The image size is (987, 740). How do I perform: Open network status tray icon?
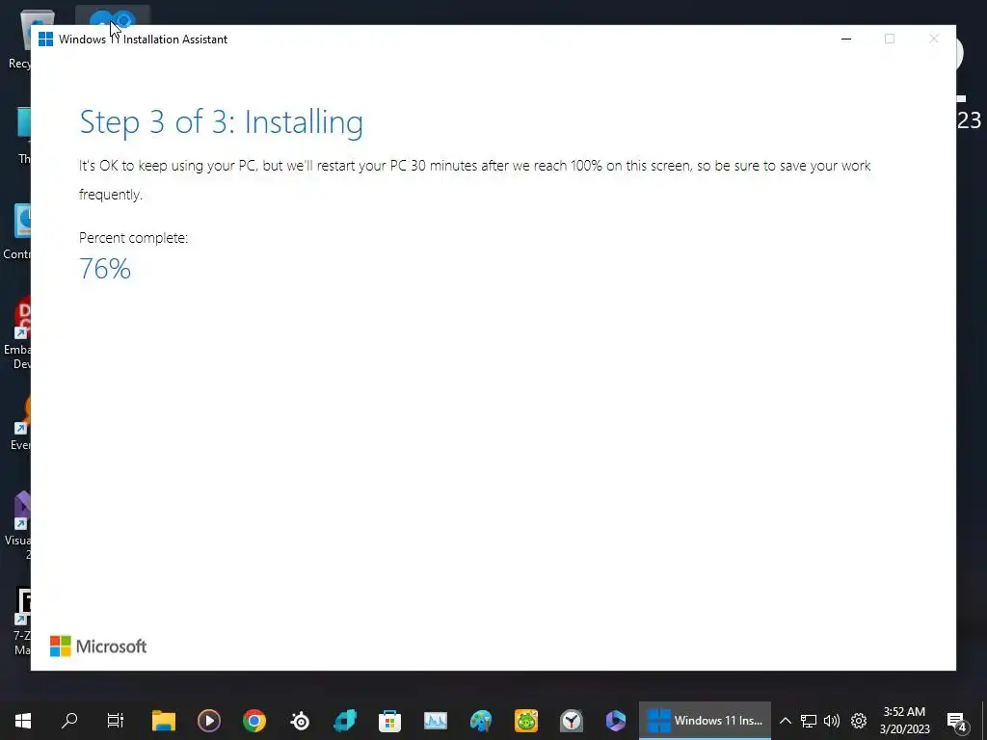point(809,721)
